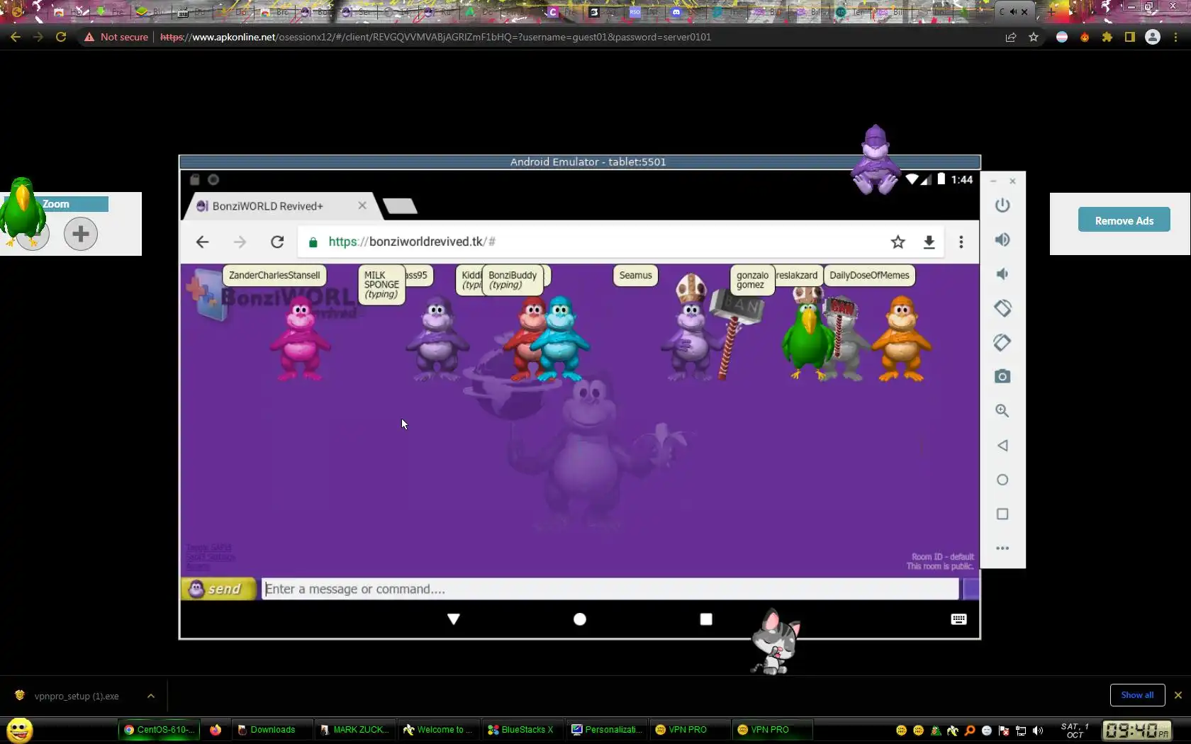The image size is (1191, 744).
Task: Tap Android navigation back triangle
Action: pyautogui.click(x=454, y=619)
